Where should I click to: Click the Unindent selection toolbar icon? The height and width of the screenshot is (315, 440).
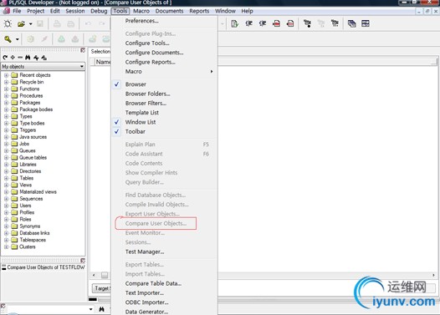(263, 23)
